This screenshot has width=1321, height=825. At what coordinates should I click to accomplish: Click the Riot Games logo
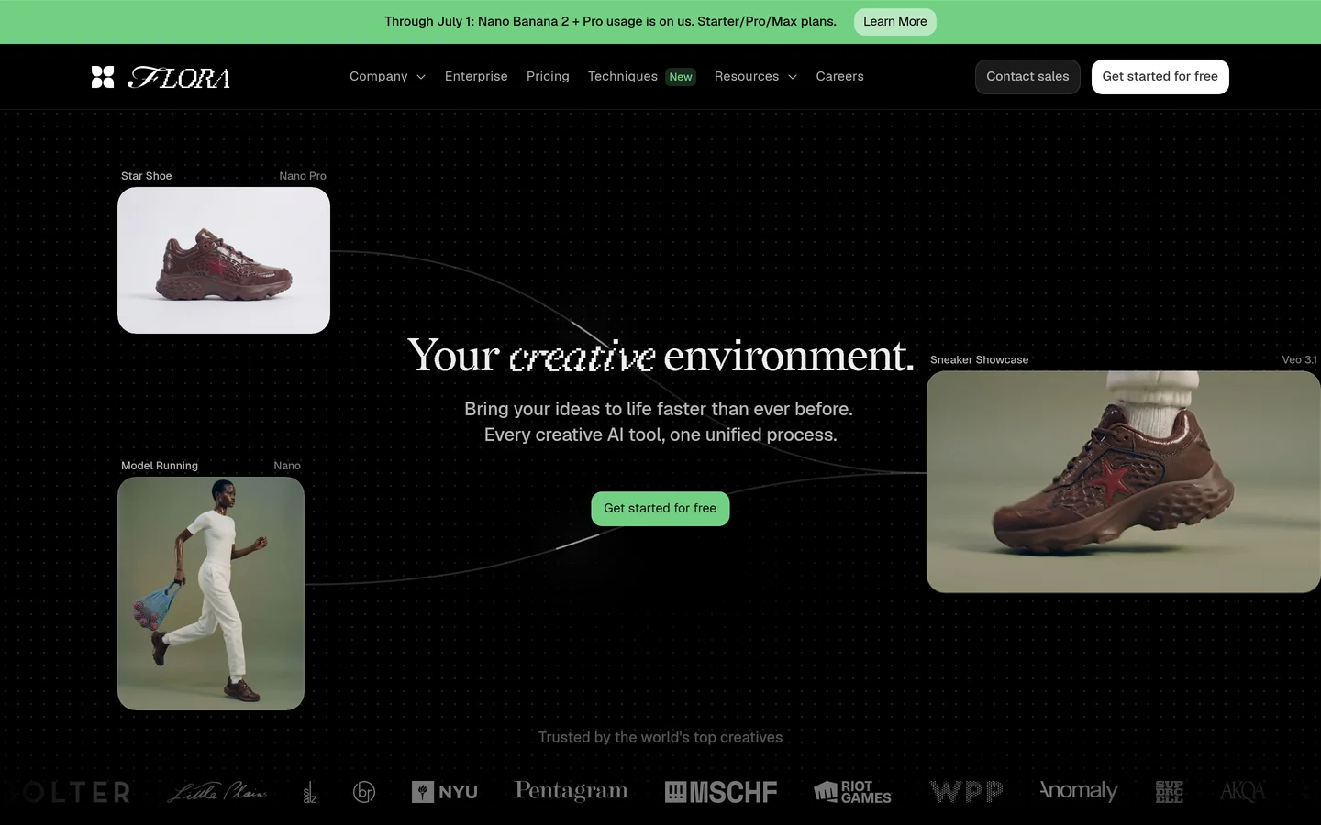pyautogui.click(x=852, y=792)
